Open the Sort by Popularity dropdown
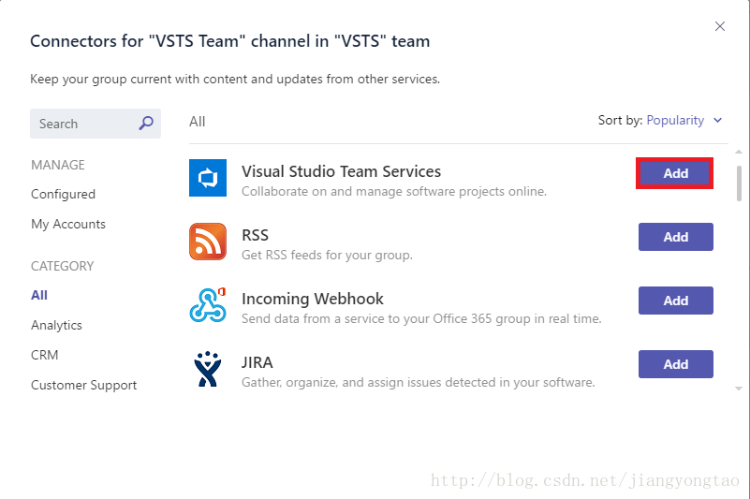Screen dimensions: 750x499 [684, 120]
